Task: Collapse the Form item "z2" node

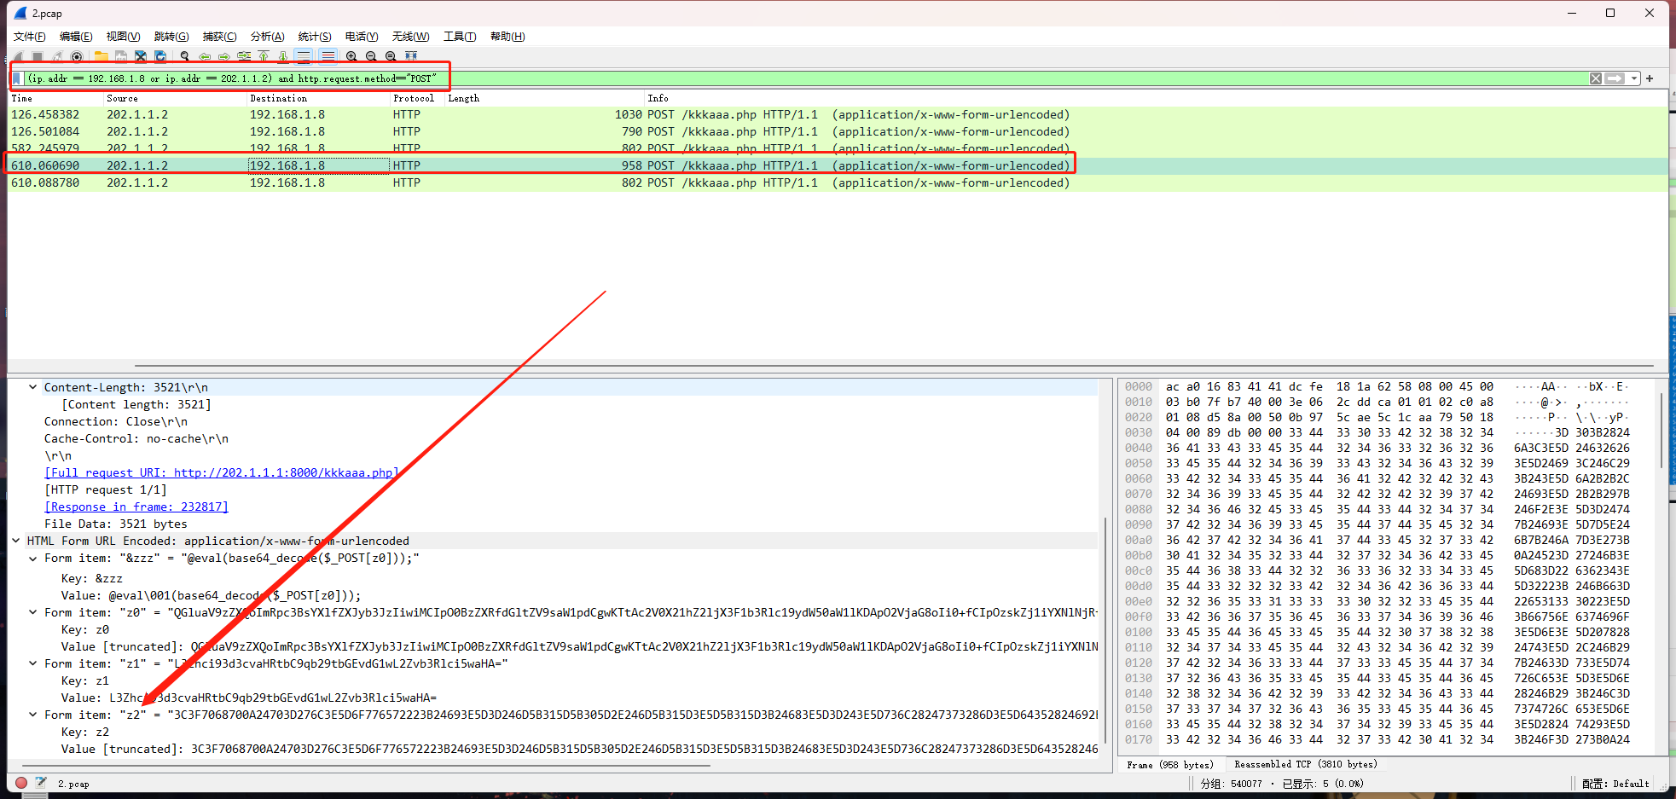Action: coord(32,715)
